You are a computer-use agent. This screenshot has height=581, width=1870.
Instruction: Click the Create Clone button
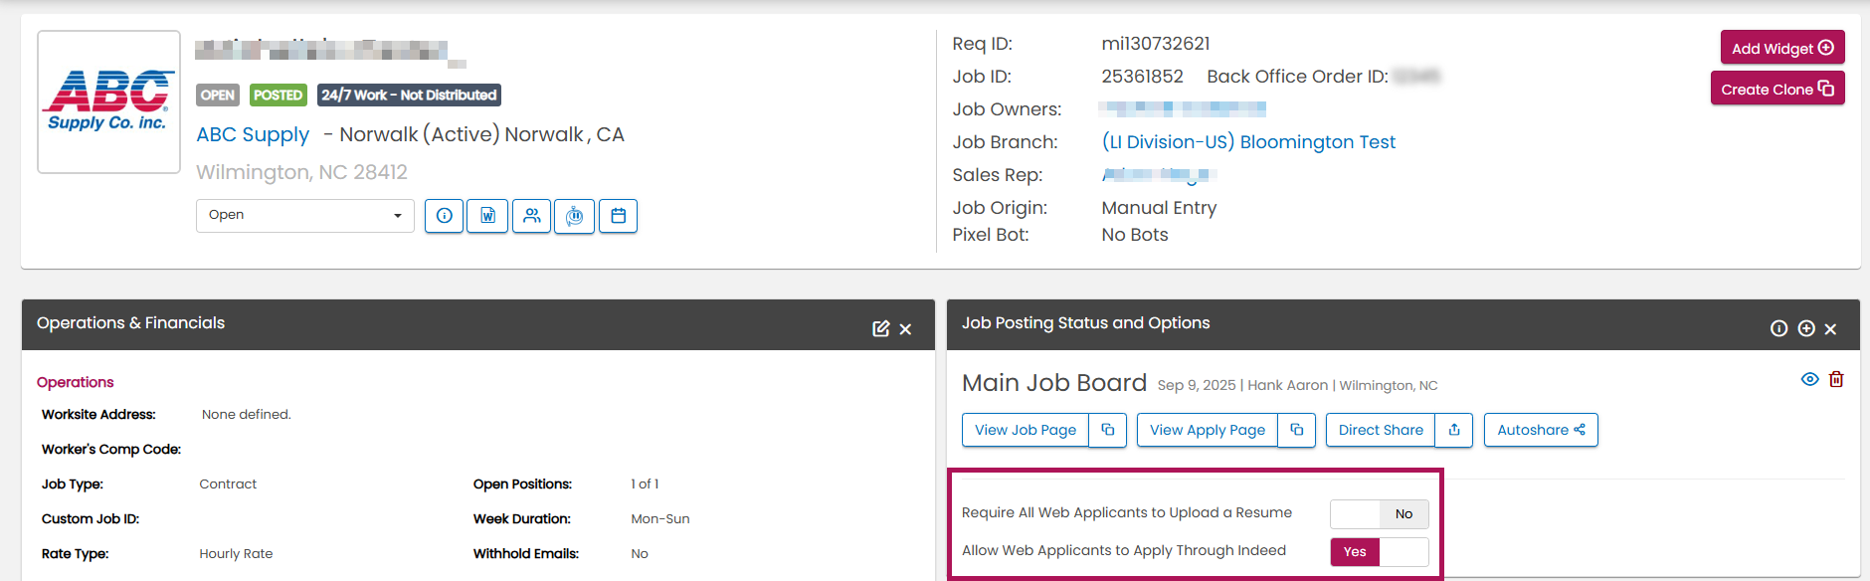pyautogui.click(x=1777, y=89)
